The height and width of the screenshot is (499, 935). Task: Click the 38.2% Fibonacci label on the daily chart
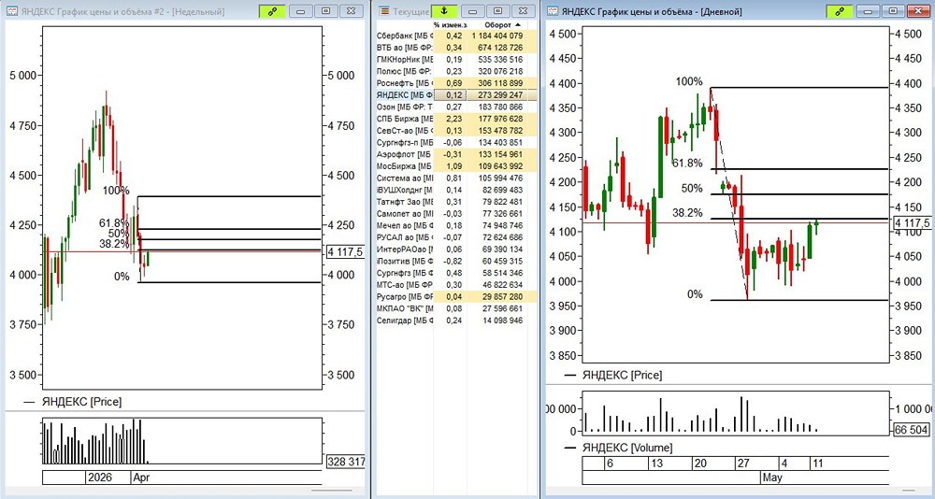[x=687, y=213]
